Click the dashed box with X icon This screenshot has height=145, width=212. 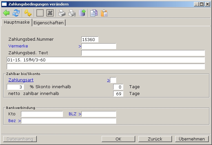click(50, 13)
